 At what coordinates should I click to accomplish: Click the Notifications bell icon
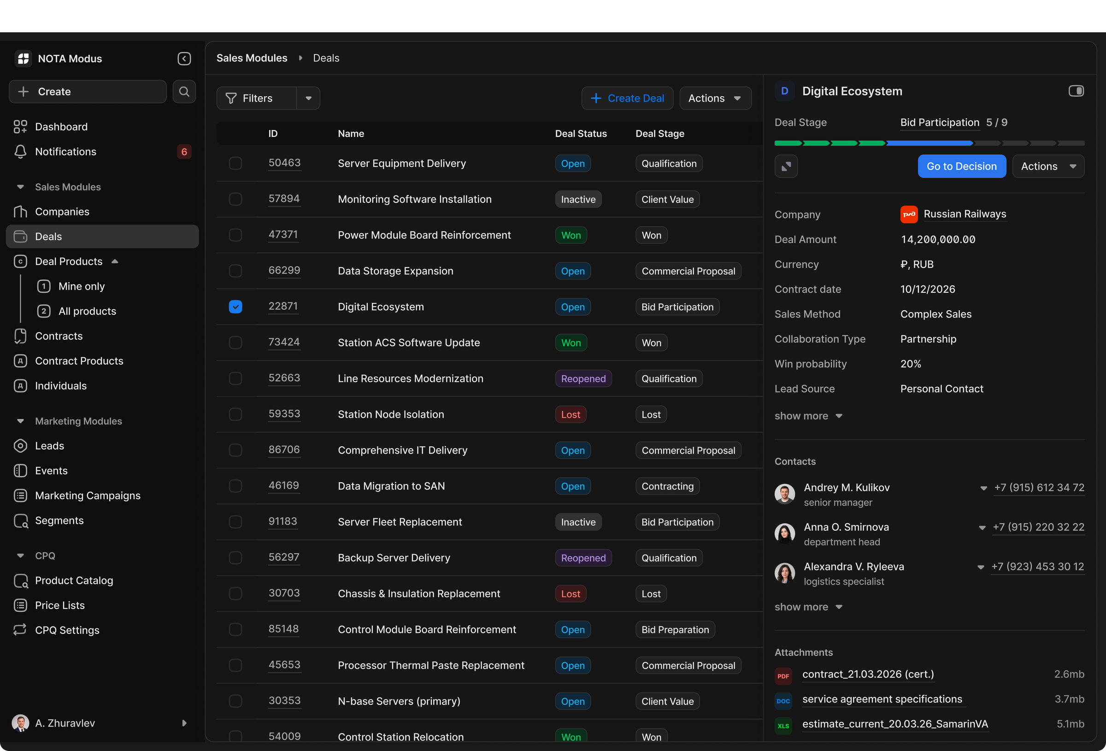20,151
